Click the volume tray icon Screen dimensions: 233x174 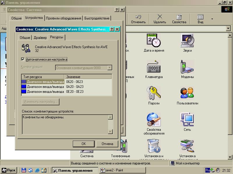click(x=218, y=170)
